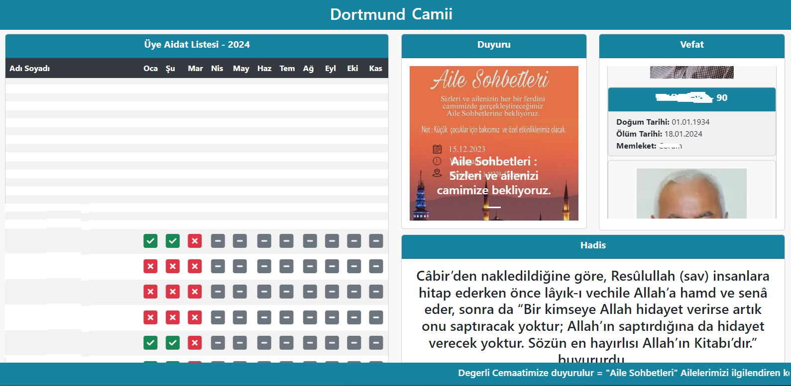Click the carousel indicator under the Aile Sohbetleri caption
Viewport: 791px width, 386px height.
coord(494,207)
